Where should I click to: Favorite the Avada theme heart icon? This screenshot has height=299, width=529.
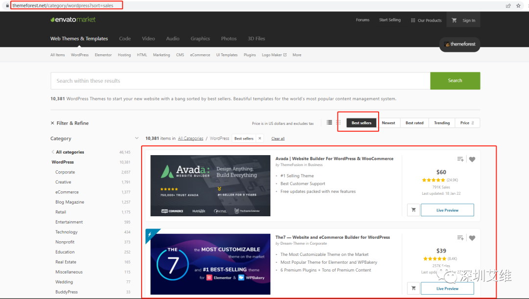pyautogui.click(x=472, y=160)
